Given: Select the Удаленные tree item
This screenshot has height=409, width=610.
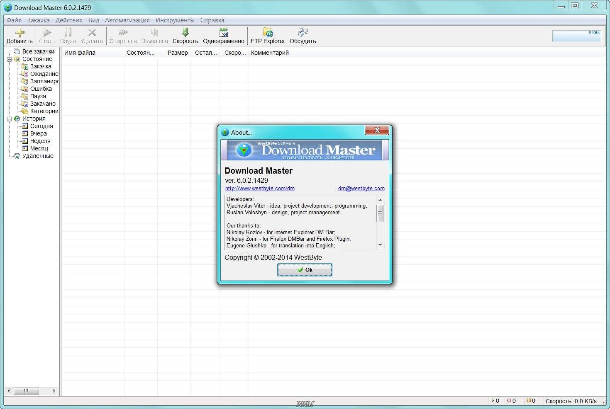Looking at the screenshot, I should coord(38,156).
